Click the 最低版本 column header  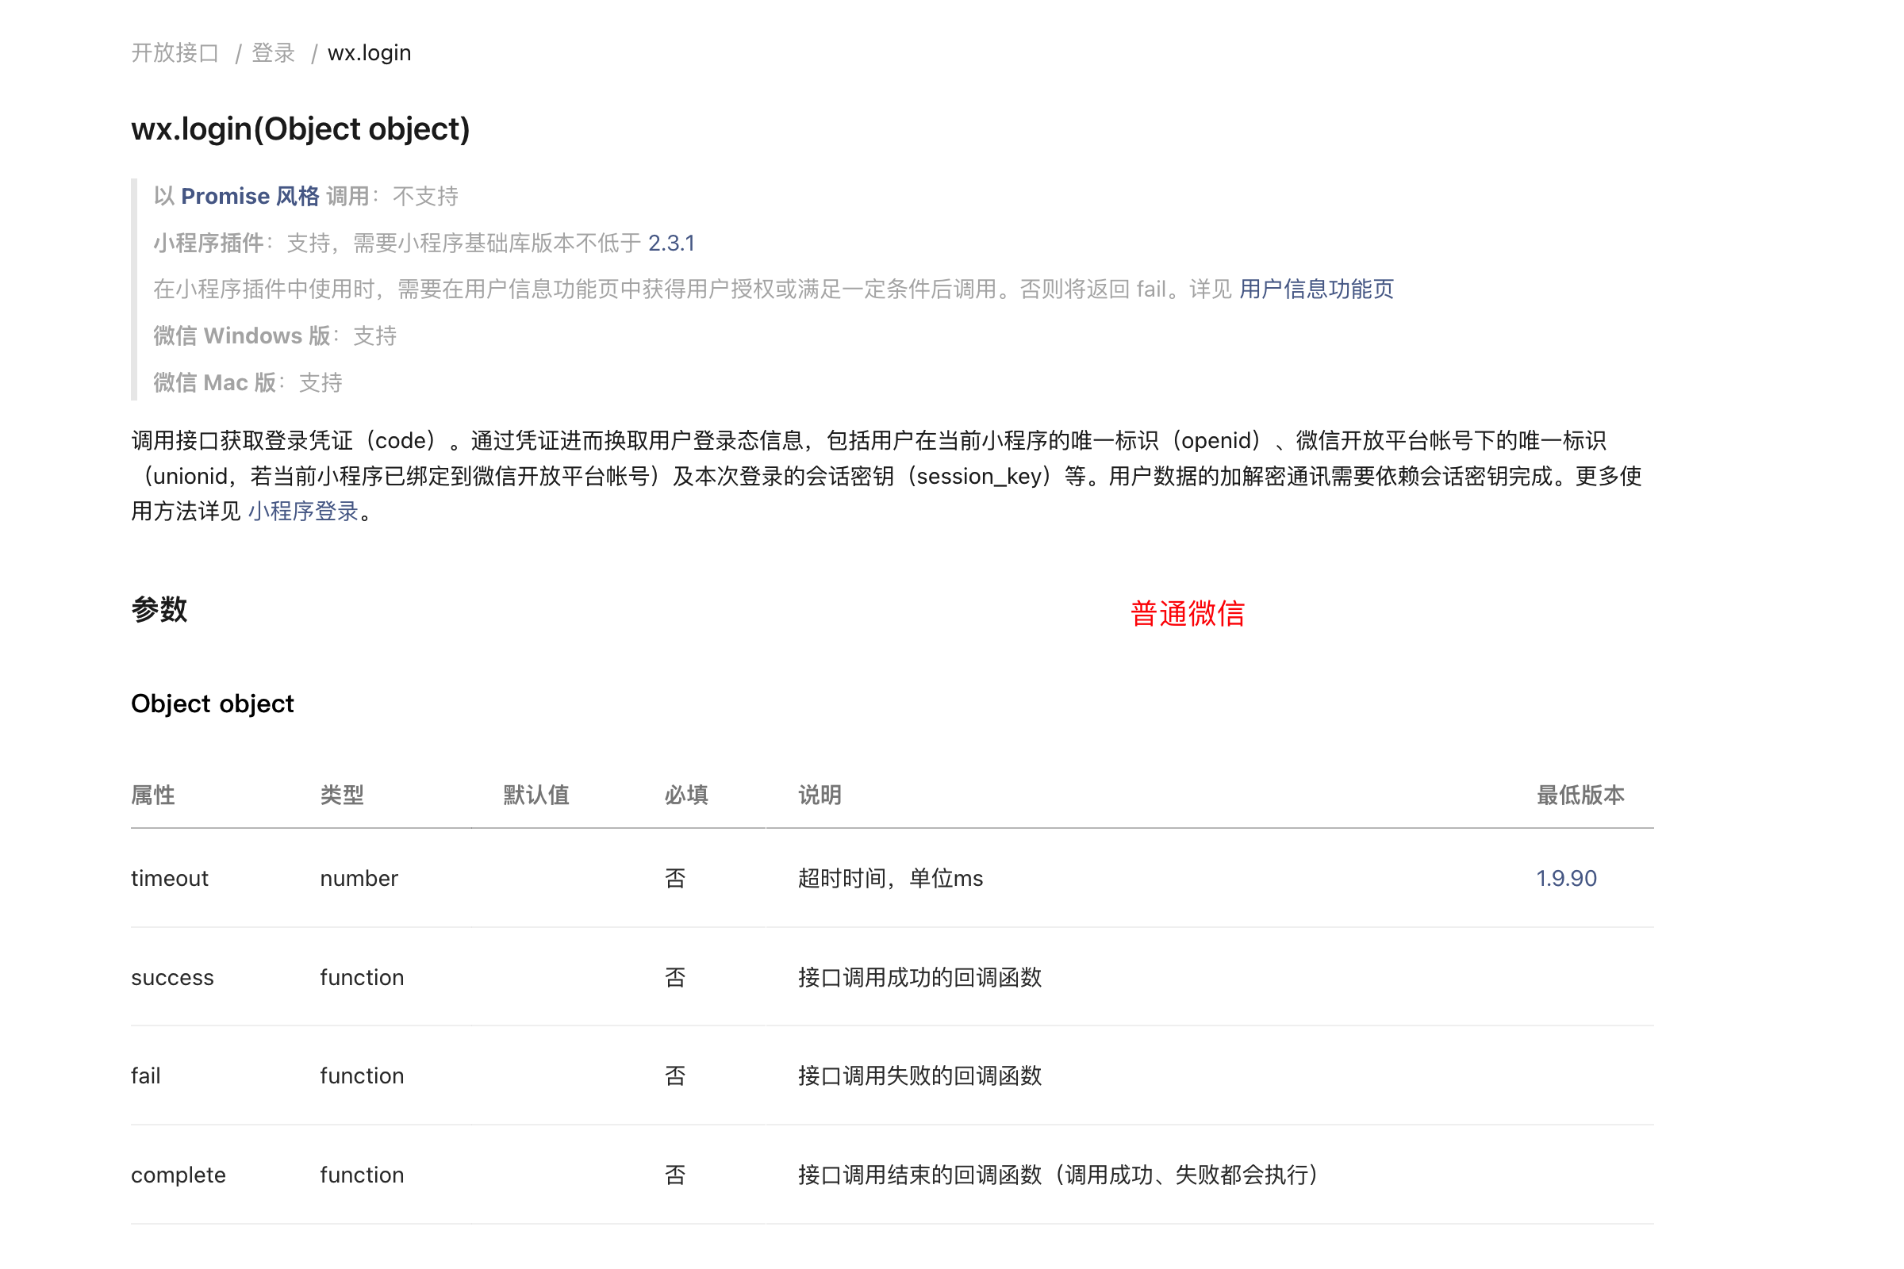(1580, 796)
